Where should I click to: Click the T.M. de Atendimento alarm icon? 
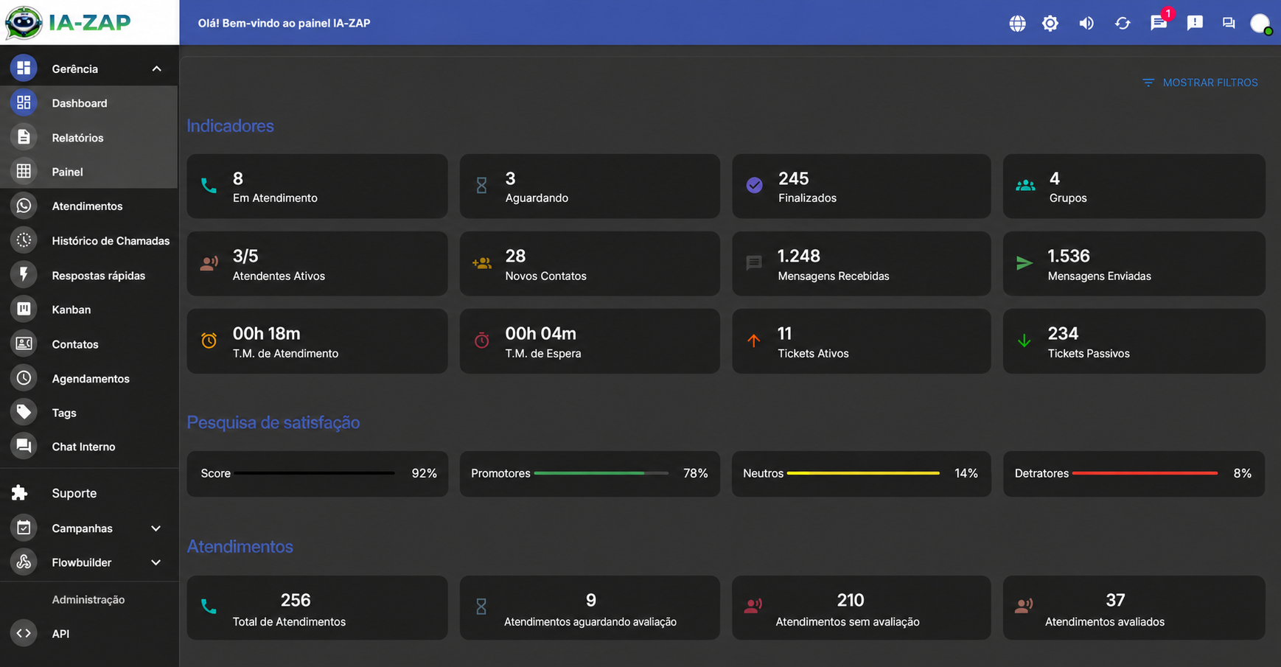(209, 341)
